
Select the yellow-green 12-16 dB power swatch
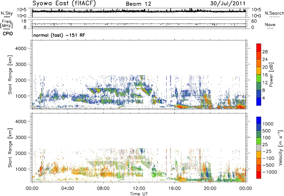click(x=259, y=78)
